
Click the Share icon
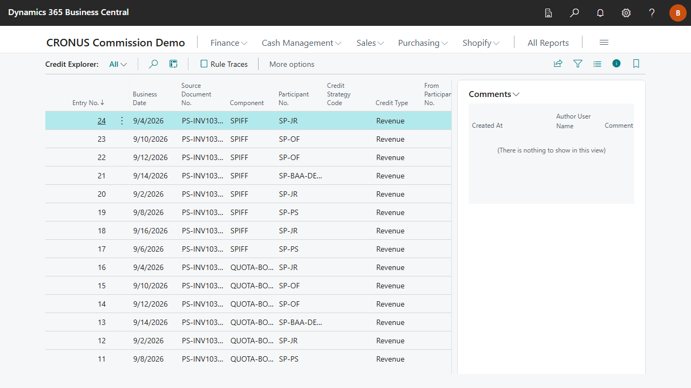click(558, 64)
